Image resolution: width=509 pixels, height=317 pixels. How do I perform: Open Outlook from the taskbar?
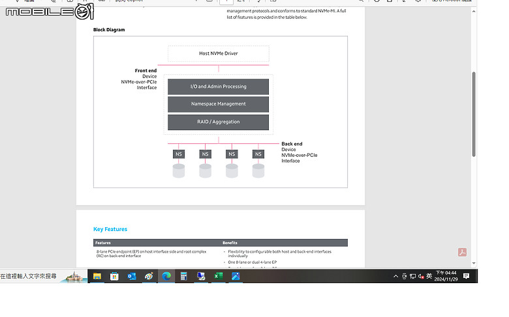[x=132, y=276]
